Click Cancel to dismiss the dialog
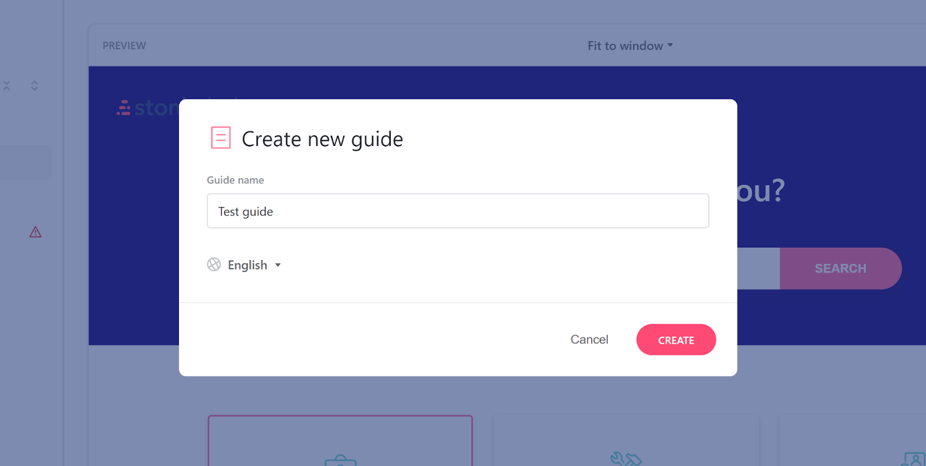926x466 pixels. point(589,340)
